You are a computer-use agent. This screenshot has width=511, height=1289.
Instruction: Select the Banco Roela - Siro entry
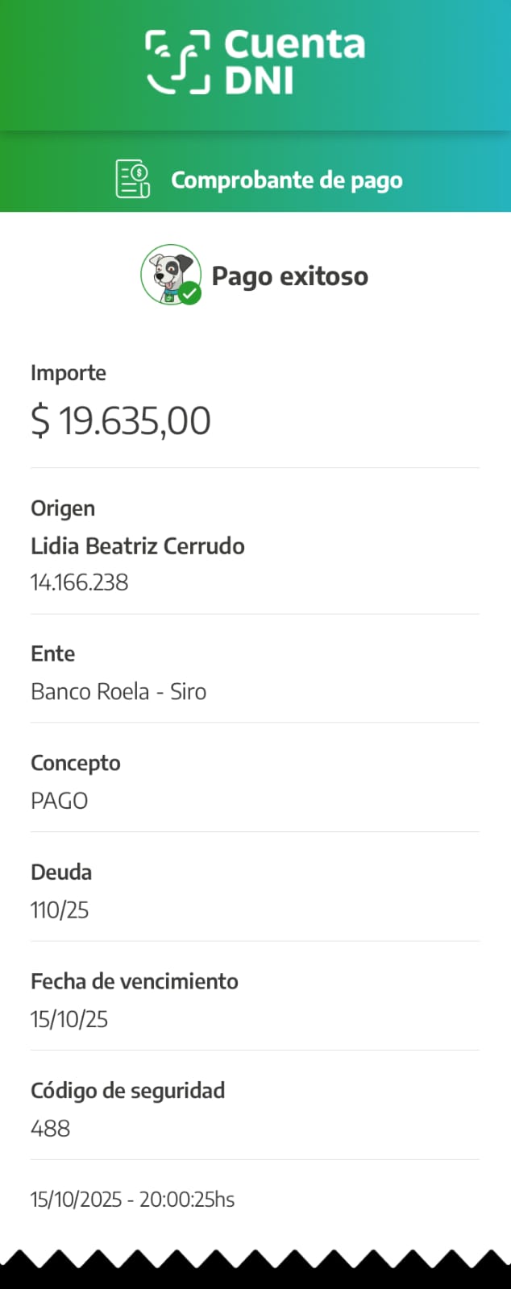[x=118, y=692]
